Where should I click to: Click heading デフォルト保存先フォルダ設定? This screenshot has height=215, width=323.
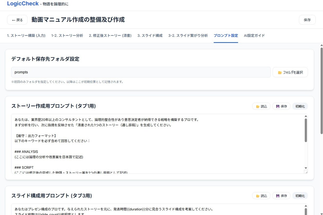45,59
